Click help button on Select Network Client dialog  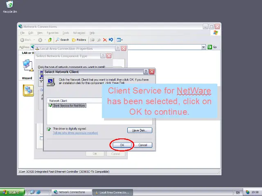[146, 72]
